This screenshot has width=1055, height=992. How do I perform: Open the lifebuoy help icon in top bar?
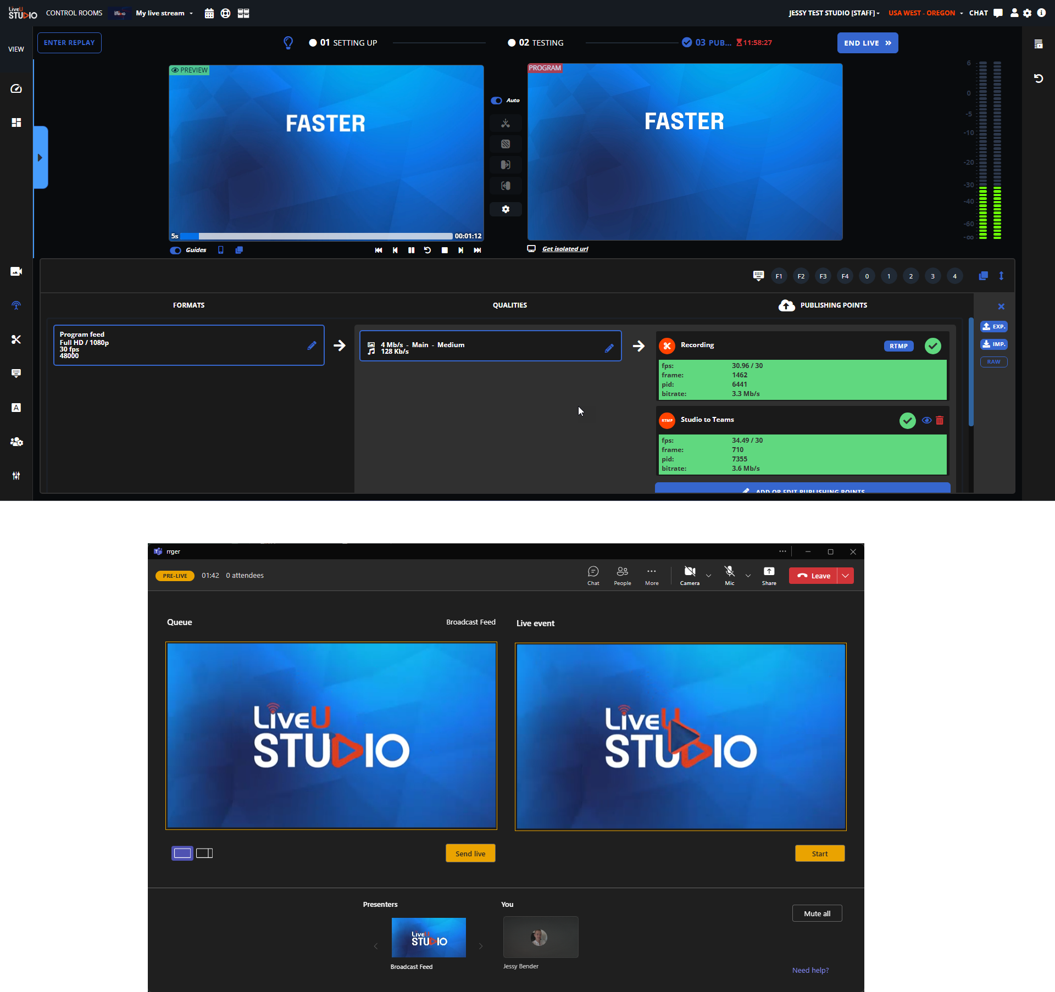coord(225,13)
